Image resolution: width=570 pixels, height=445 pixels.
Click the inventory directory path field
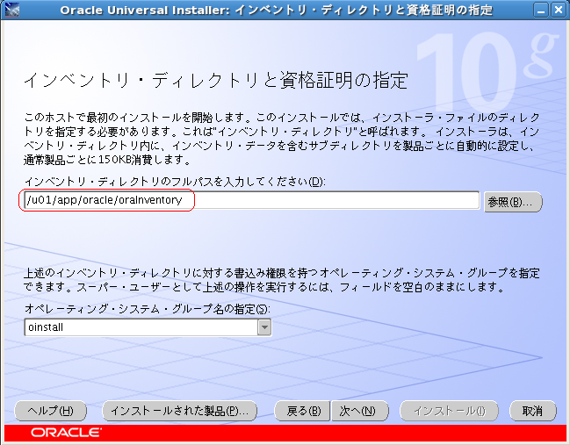(251, 200)
